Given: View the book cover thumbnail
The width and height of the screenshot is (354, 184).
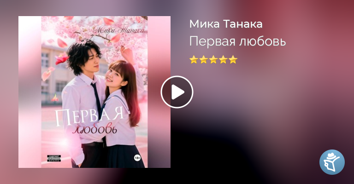Looking at the screenshot, I should (x=94, y=92).
